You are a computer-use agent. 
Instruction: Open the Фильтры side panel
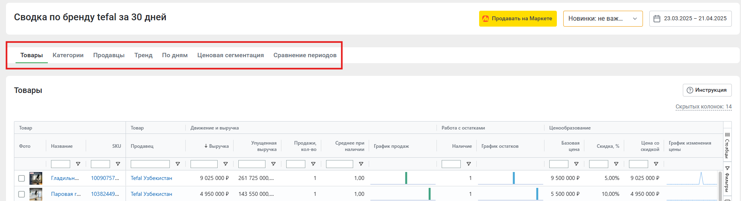click(x=727, y=179)
